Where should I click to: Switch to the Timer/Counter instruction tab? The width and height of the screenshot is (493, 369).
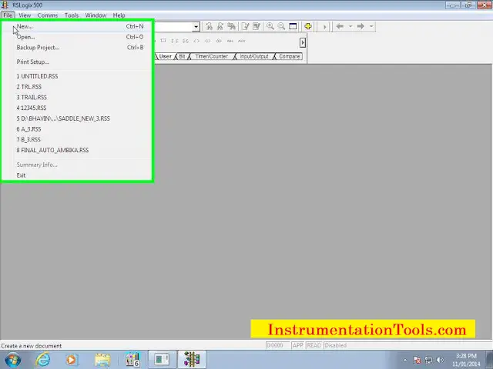(211, 56)
